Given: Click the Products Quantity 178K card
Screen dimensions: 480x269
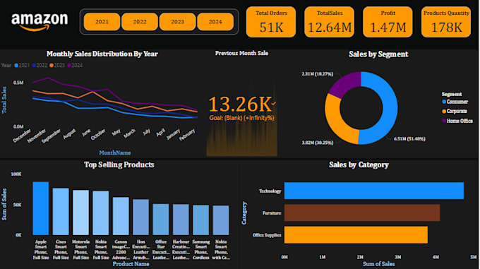Looking at the screenshot, I should tap(446, 22).
